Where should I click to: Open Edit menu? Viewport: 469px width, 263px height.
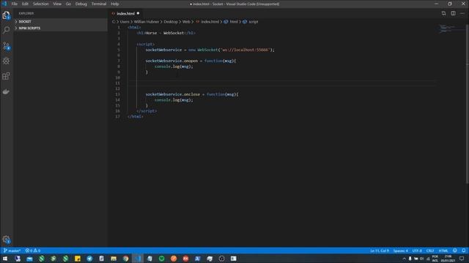(x=25, y=4)
